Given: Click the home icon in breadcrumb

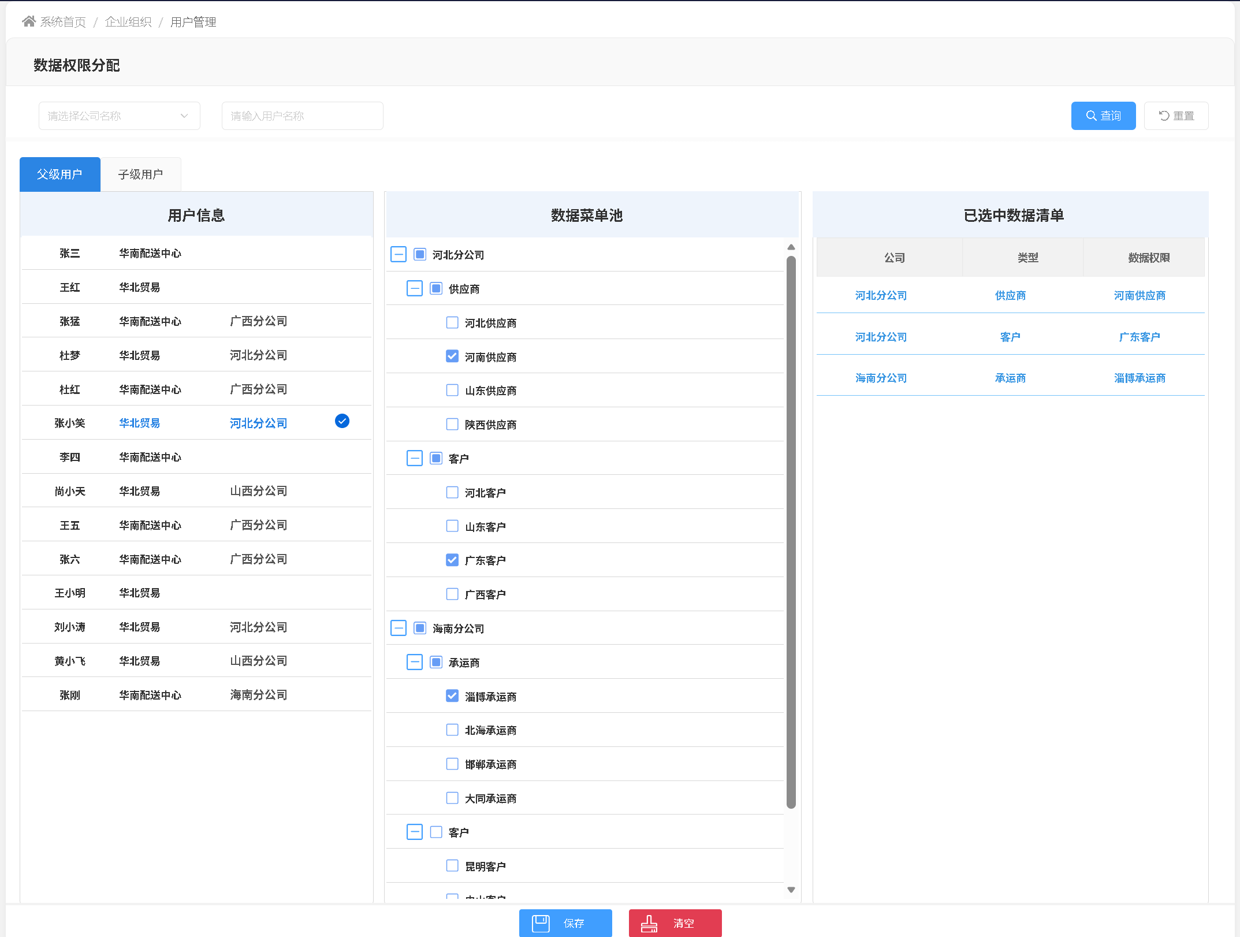Looking at the screenshot, I should pyautogui.click(x=29, y=21).
